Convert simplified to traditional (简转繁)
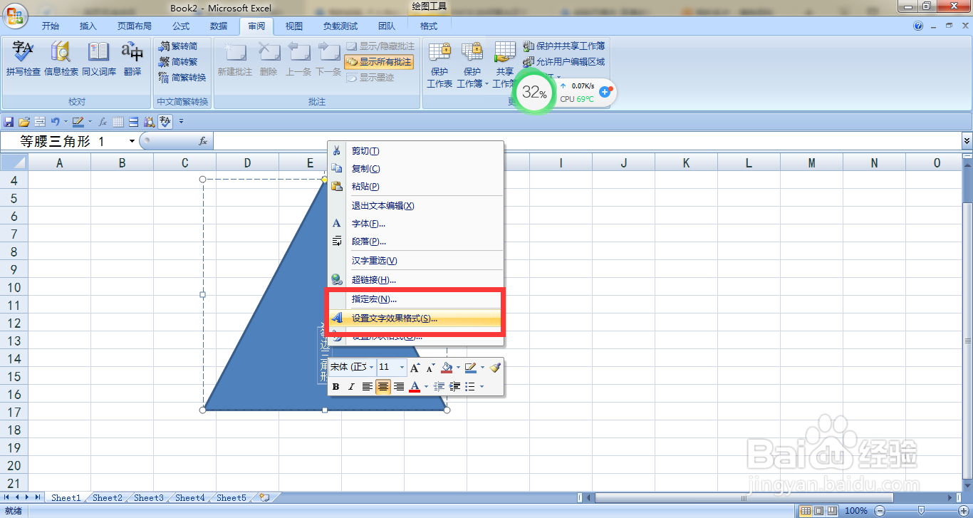Screen dimensions: 973x518 point(178,61)
